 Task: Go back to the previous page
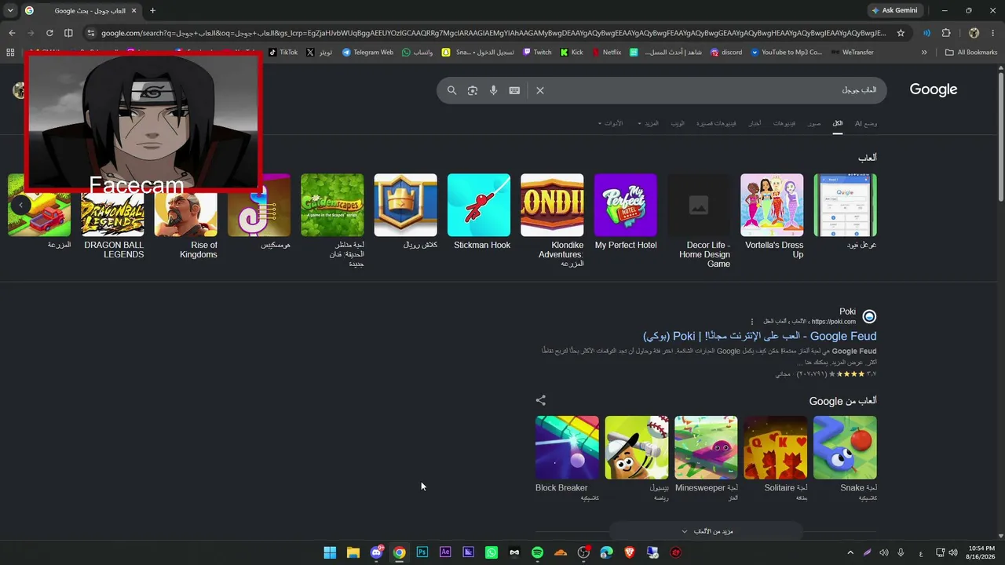click(12, 33)
